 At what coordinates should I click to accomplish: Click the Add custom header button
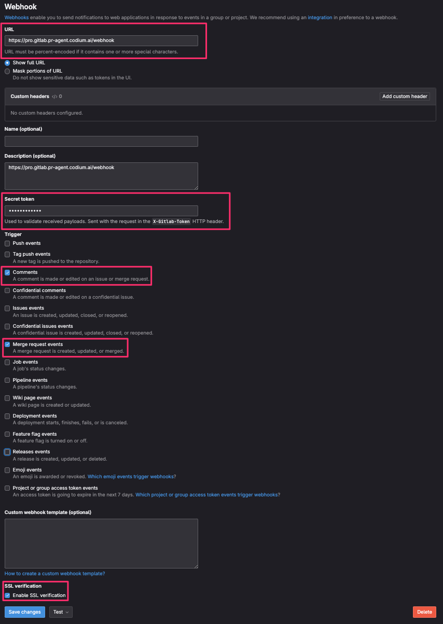(405, 96)
